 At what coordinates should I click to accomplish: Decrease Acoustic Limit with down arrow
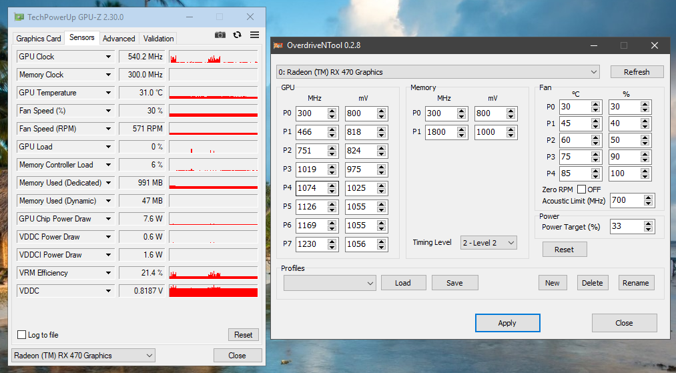point(649,204)
